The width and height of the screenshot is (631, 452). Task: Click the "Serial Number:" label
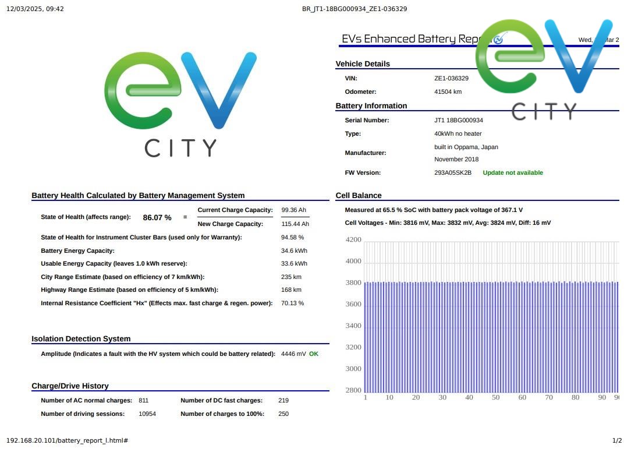pyautogui.click(x=367, y=120)
